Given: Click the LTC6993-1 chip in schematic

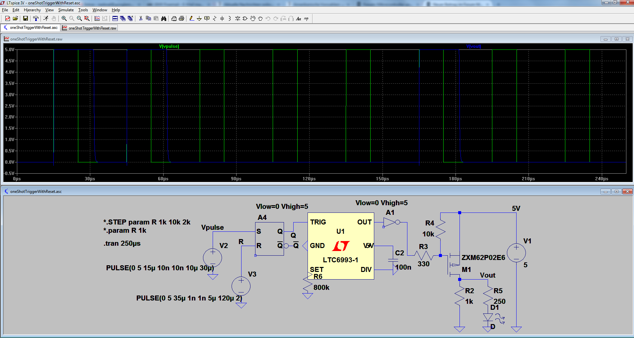Looking at the screenshot, I should tap(341, 246).
